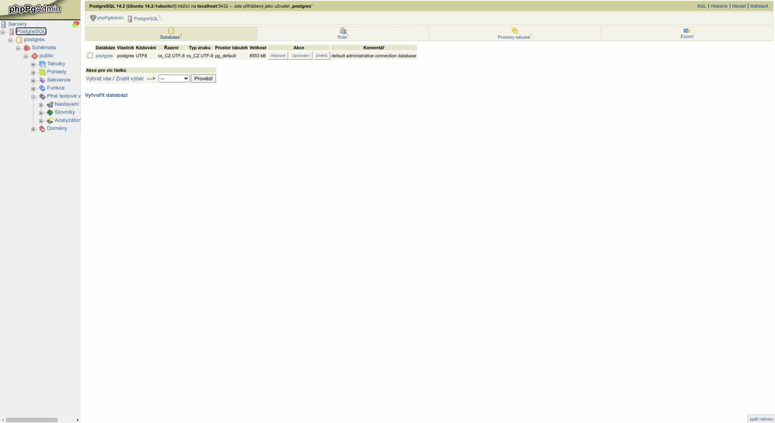Click the Sekvence icon in tree
Screen dimensions: 775x423
point(43,80)
